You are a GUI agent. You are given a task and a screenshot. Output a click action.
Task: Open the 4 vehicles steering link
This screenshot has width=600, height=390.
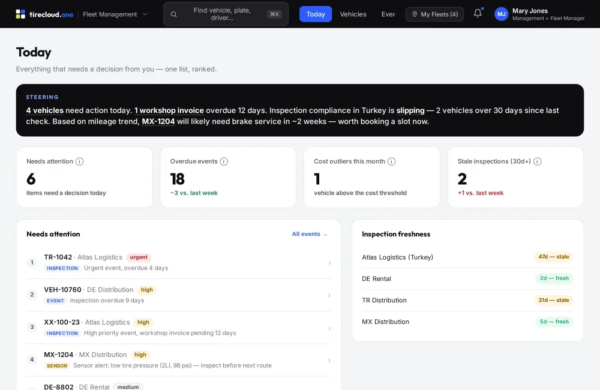[45, 110]
